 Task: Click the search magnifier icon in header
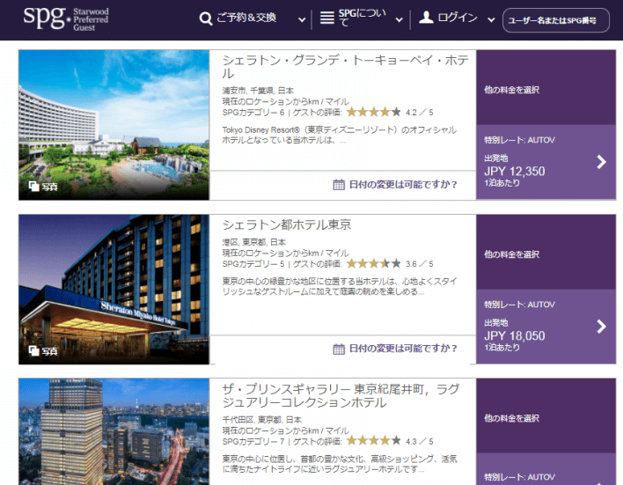pos(206,18)
